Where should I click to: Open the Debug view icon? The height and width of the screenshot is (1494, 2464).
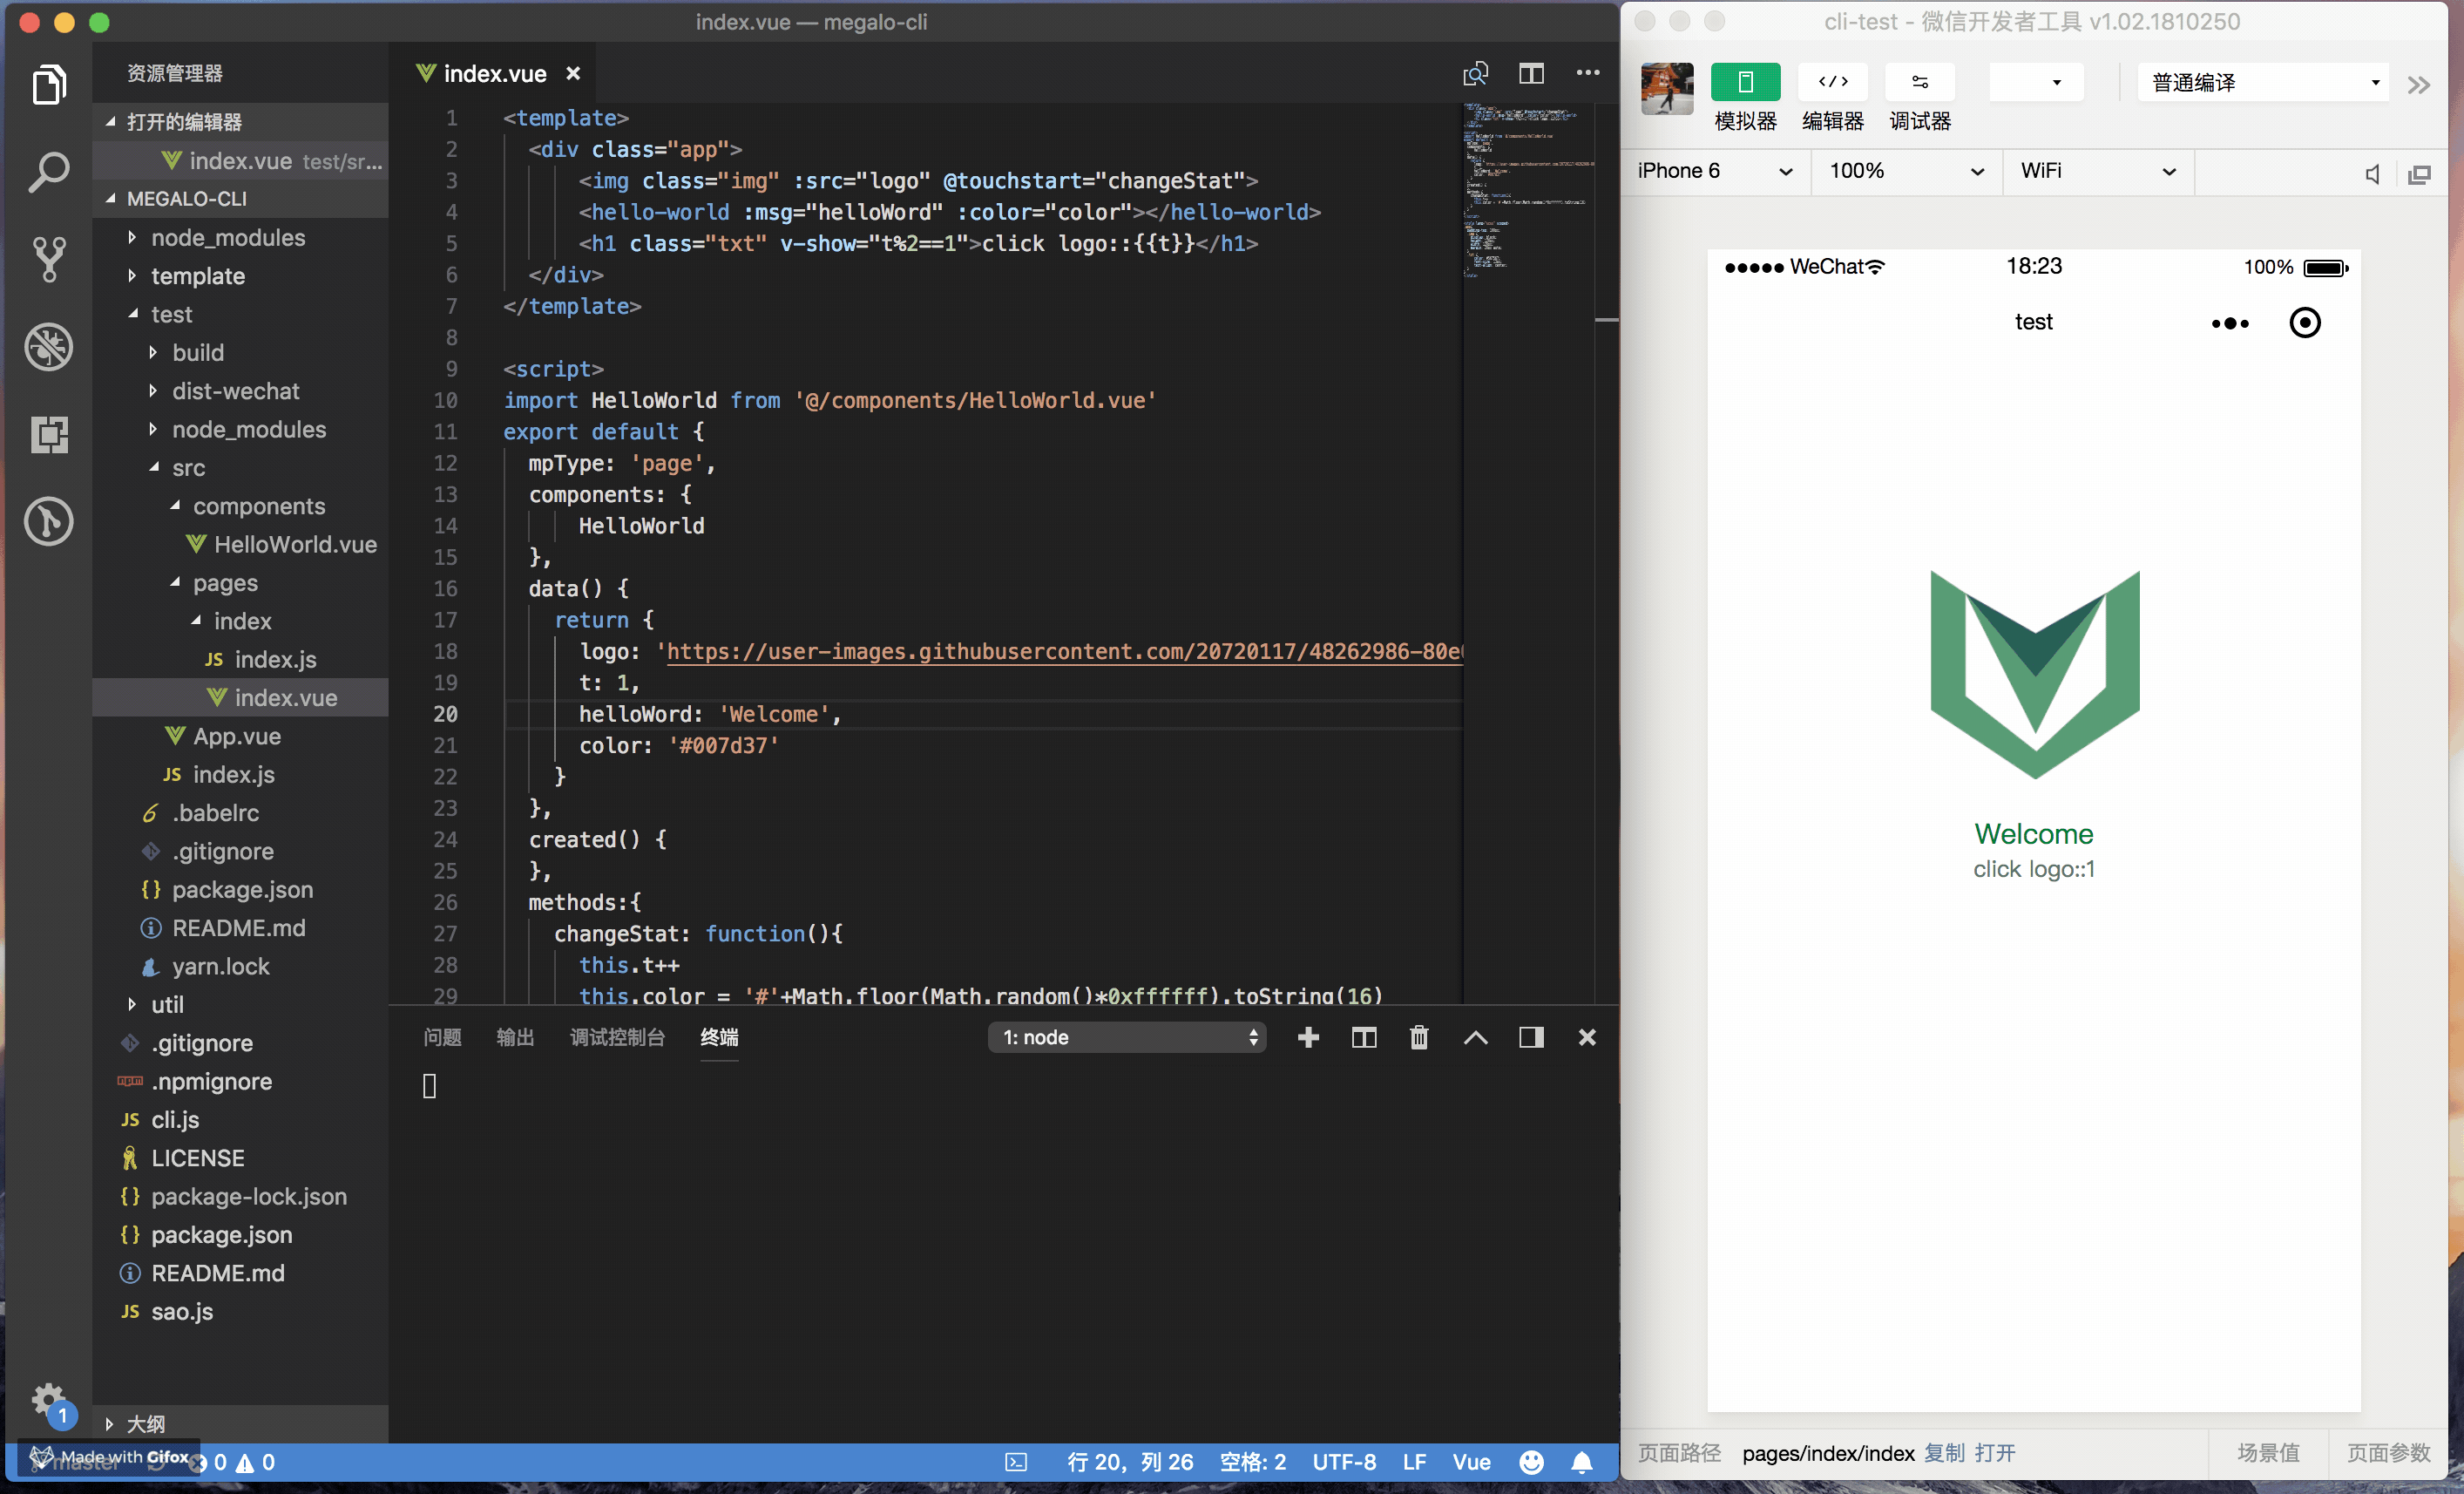click(48, 346)
